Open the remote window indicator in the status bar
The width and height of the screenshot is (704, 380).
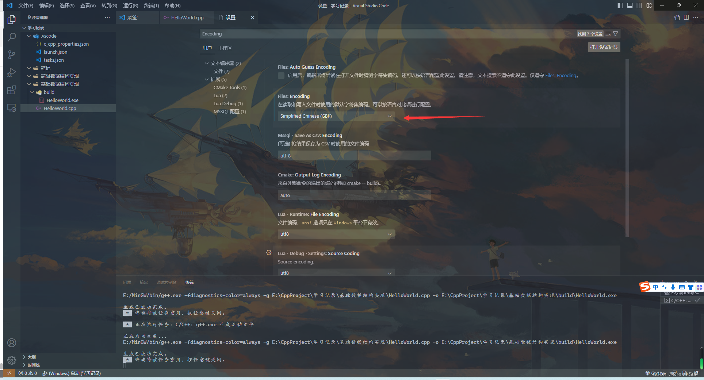point(9,373)
